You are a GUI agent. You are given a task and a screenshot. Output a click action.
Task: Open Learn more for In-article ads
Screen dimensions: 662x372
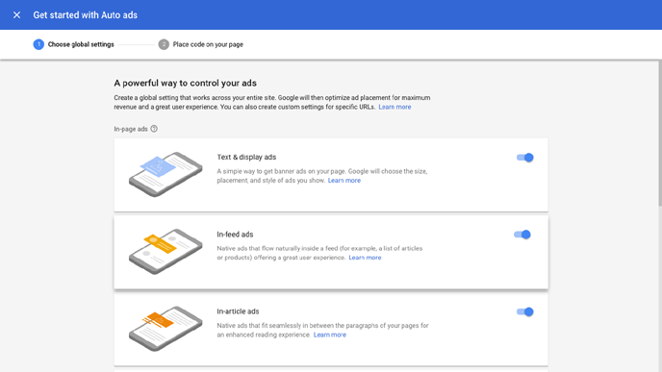[330, 335]
